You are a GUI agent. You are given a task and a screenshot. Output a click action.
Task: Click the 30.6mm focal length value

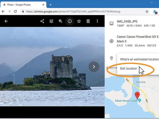point(140,46)
